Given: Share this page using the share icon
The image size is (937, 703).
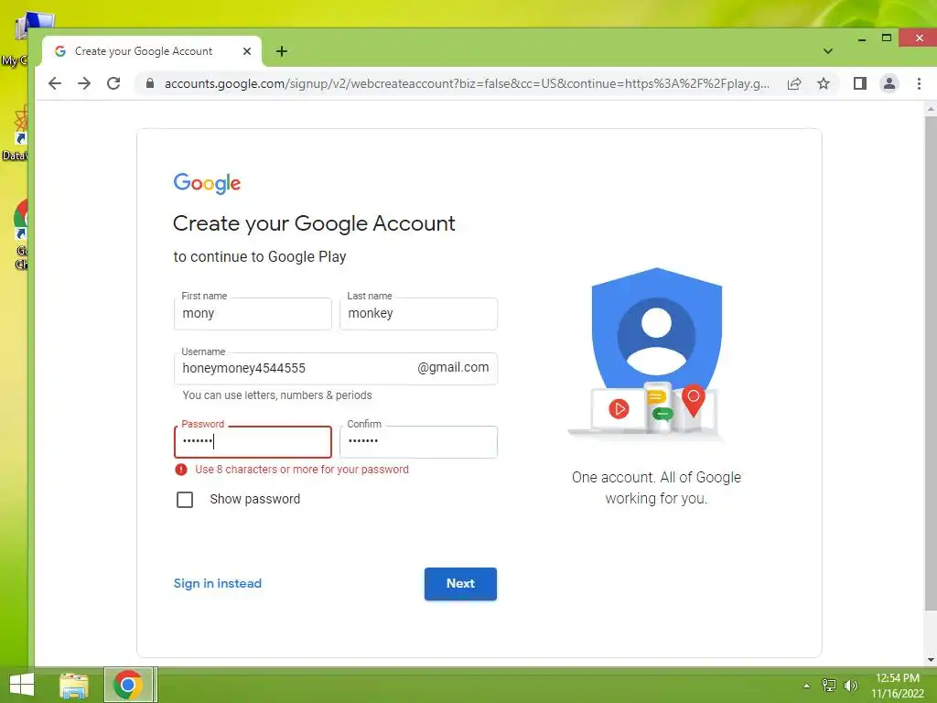Looking at the screenshot, I should 794,83.
